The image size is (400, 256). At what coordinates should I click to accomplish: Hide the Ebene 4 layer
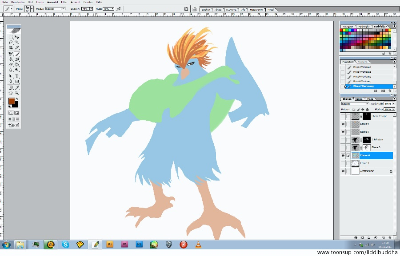[x=343, y=155]
